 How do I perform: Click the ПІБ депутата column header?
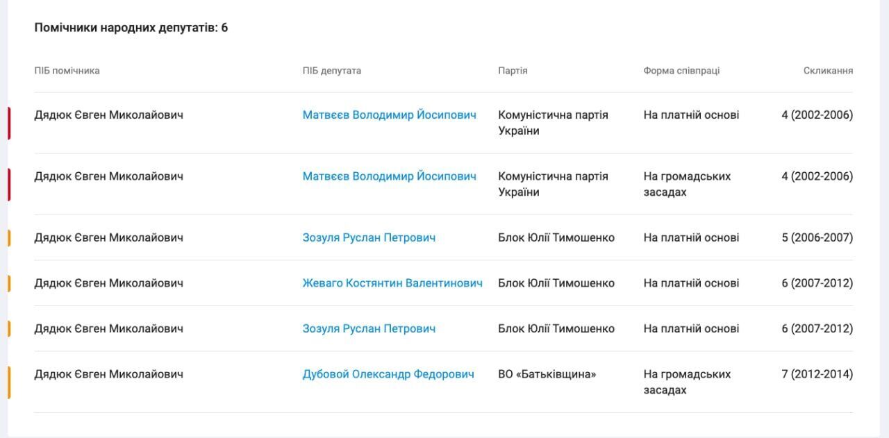pyautogui.click(x=332, y=71)
